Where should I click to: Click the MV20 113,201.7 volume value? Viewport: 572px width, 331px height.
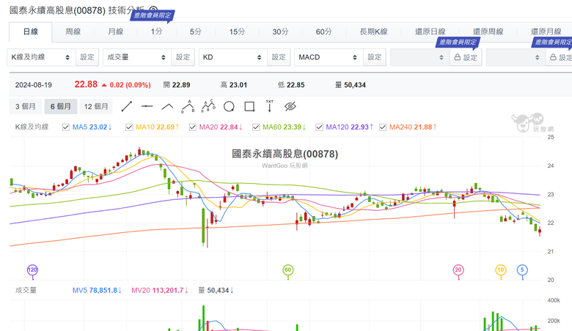coord(160,291)
